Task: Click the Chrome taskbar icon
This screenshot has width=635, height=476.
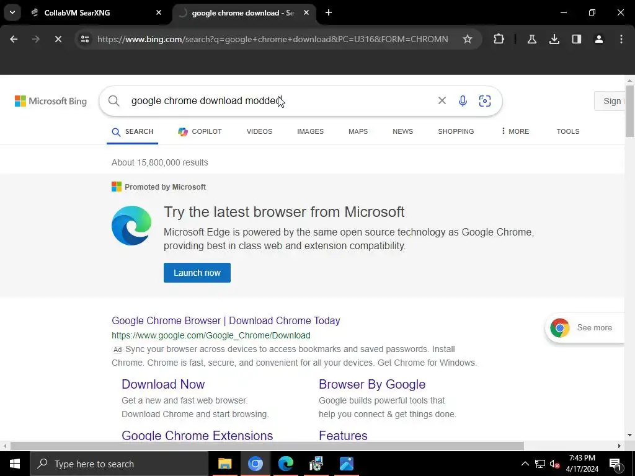Action: click(255, 464)
